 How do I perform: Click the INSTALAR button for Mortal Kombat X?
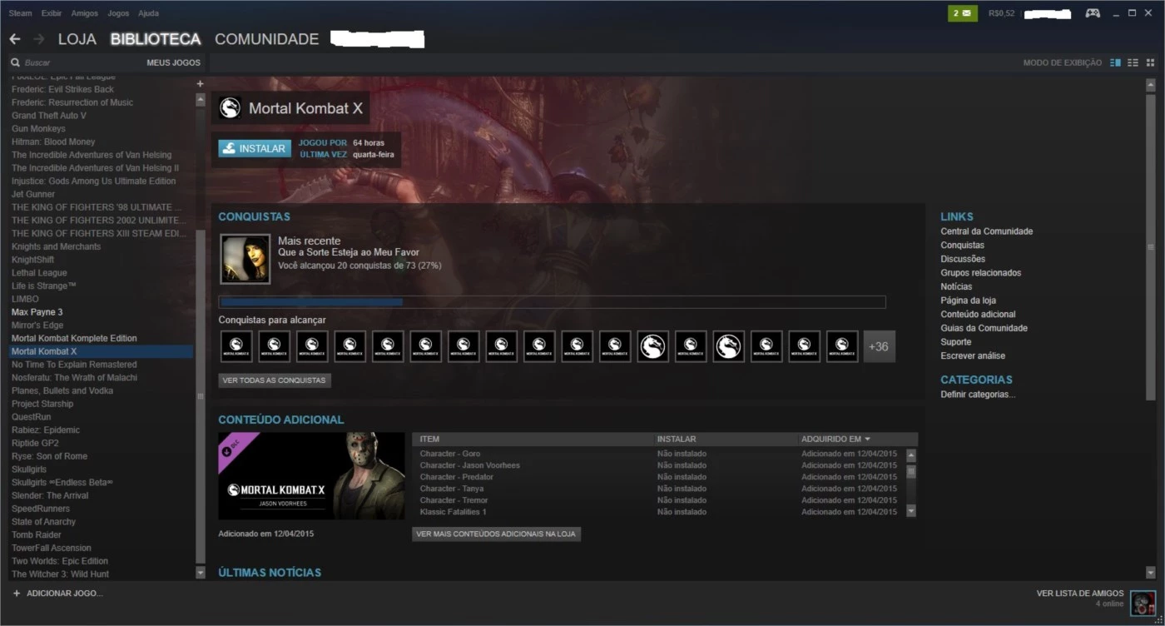click(255, 148)
